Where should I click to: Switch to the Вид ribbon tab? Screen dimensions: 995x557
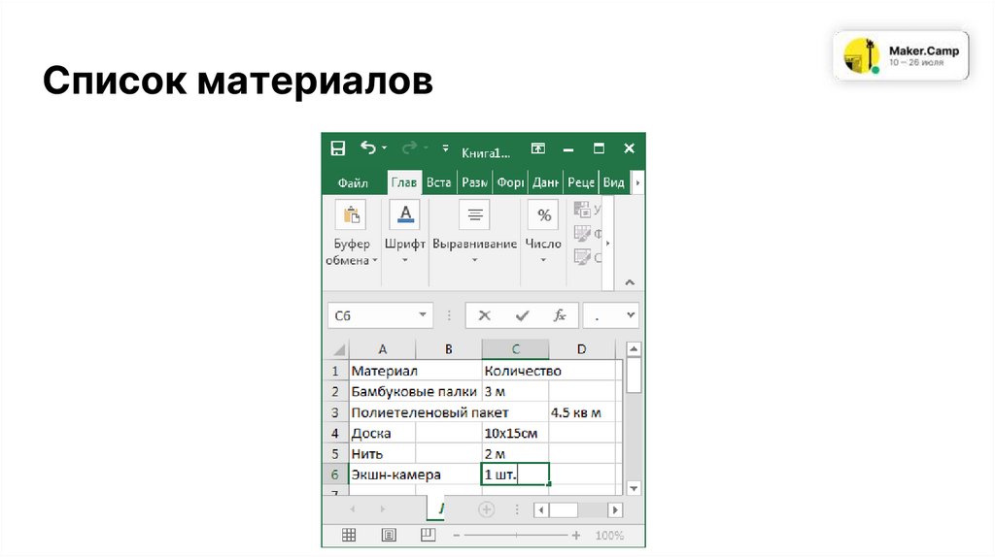(613, 182)
